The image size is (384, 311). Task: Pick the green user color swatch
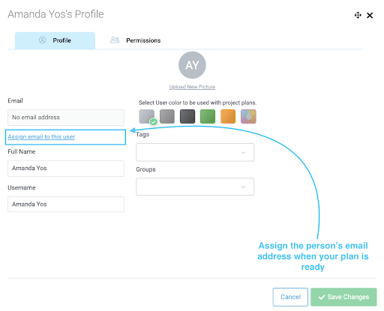tap(208, 116)
